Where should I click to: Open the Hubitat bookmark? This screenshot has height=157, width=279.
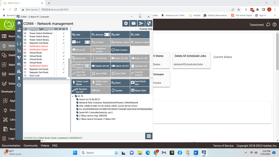point(194,15)
